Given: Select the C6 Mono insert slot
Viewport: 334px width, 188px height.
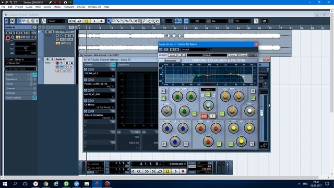Looking at the screenshot, I should click(x=99, y=104).
